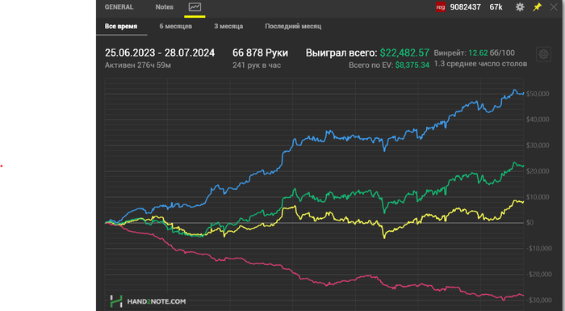Click the date range 25.06.2023 - 28.07.2024
Image resolution: width=565 pixels, height=311 pixels.
(x=160, y=53)
